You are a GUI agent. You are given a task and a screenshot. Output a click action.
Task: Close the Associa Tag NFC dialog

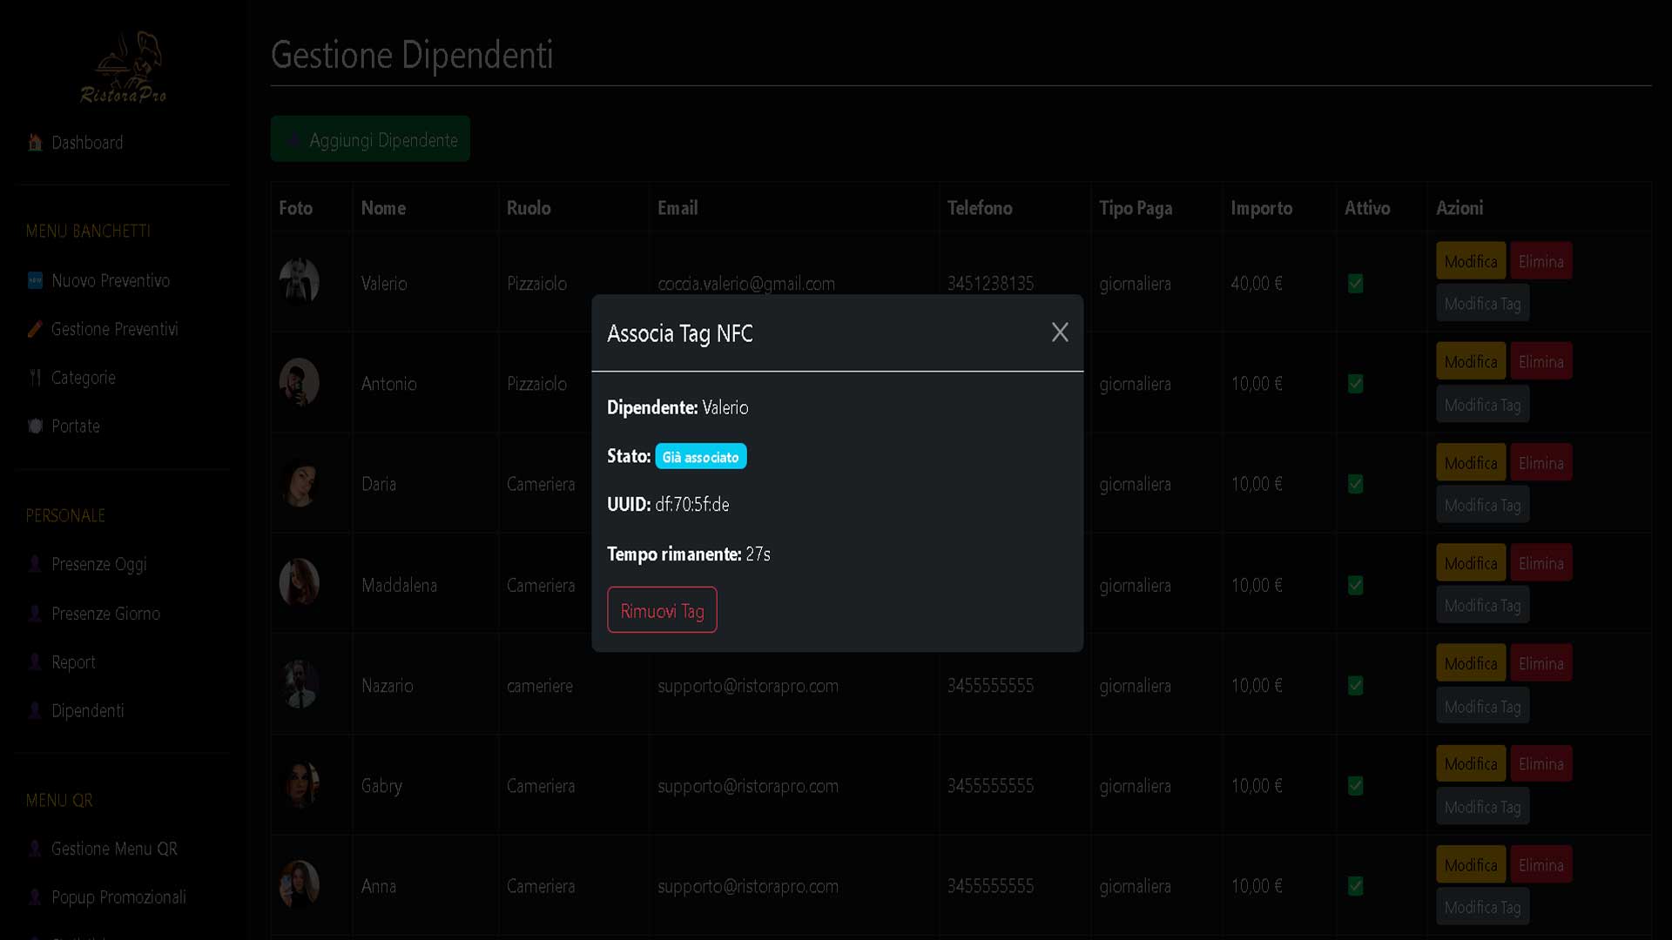(x=1059, y=332)
